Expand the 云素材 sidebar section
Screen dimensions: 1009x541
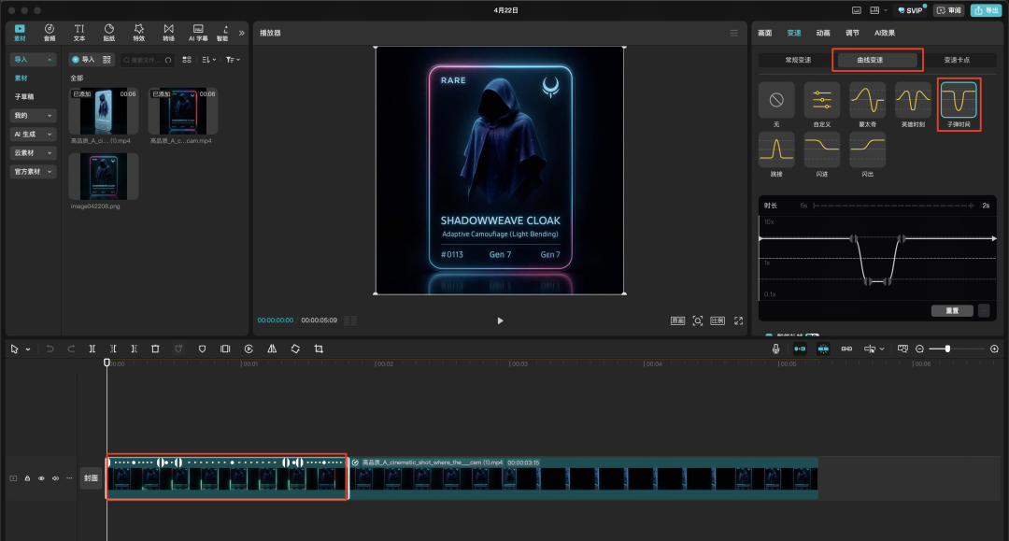click(33, 152)
